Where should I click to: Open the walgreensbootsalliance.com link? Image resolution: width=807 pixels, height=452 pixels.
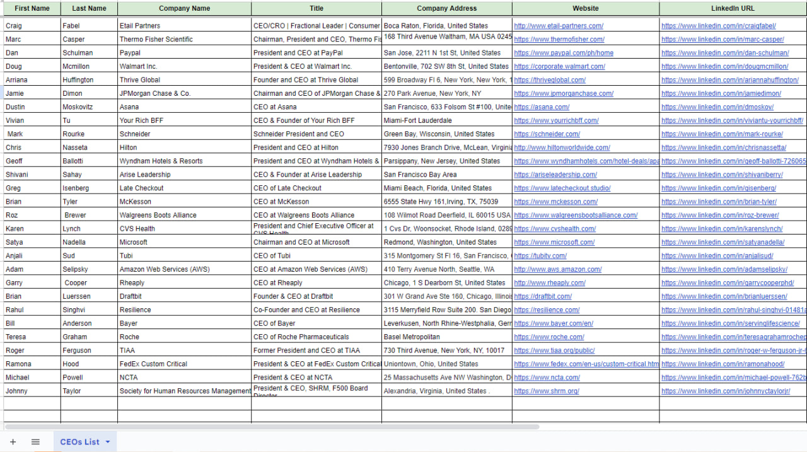[576, 215]
